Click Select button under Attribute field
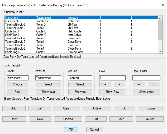The width and height of the screenshot is (167, 134). tap(48, 84)
